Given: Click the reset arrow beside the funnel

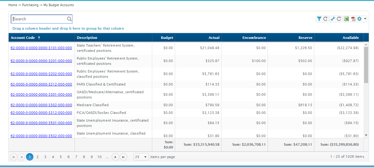Looking at the screenshot, I should click(325, 19).
